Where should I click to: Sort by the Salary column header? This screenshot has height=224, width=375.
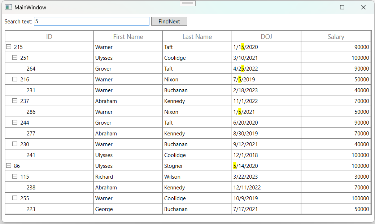tap(336, 36)
